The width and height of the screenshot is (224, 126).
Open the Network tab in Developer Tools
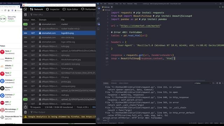[x=36, y=9]
